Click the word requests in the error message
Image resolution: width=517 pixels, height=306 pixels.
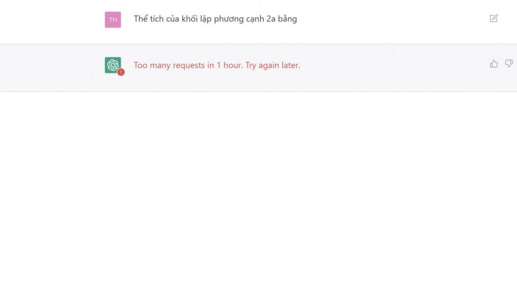click(x=189, y=65)
